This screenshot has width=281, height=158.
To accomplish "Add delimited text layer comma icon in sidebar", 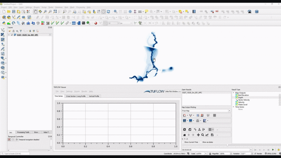I will pyautogui.click(x=3, y=44).
